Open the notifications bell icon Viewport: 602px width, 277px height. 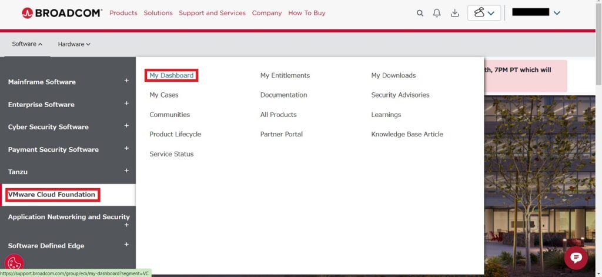(x=437, y=13)
